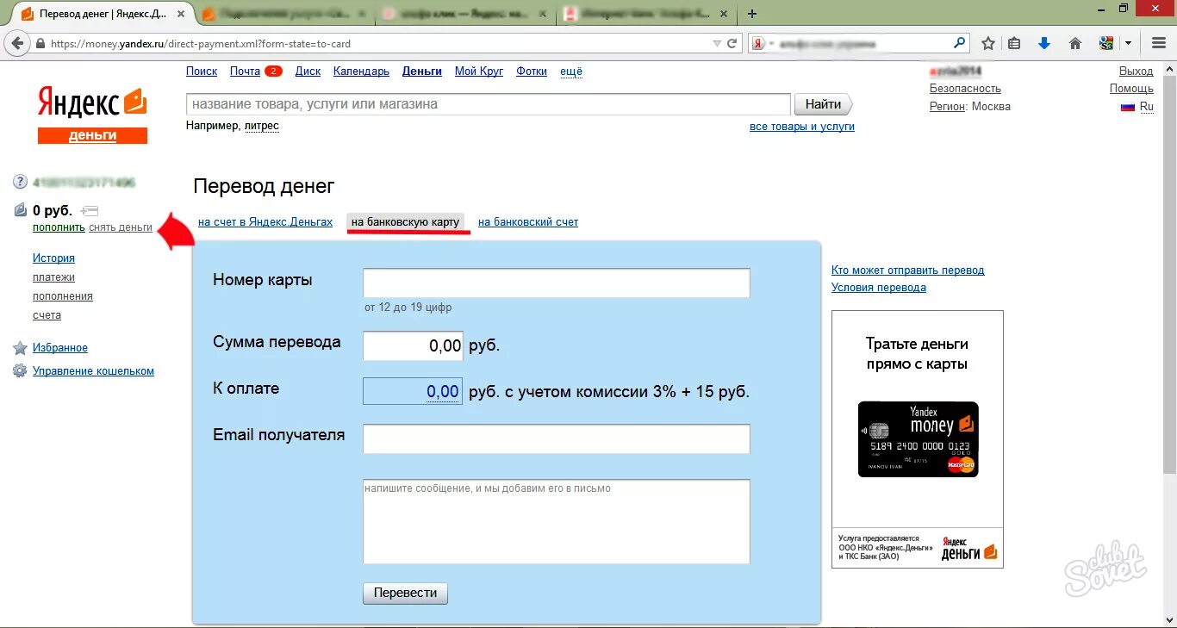Open Календарь in Yandex top menu

click(x=361, y=72)
